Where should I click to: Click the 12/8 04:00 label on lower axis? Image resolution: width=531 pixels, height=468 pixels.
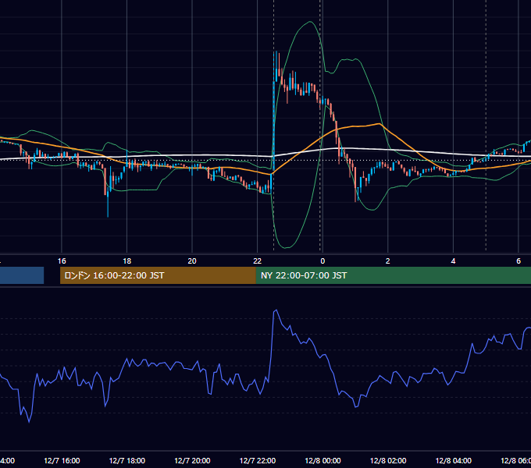(454, 461)
